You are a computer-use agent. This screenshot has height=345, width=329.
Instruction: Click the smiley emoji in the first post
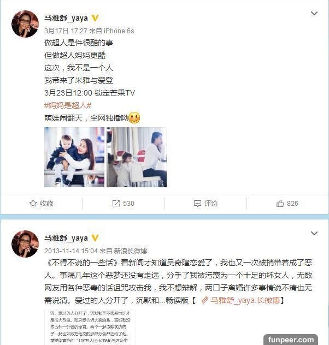134,118
